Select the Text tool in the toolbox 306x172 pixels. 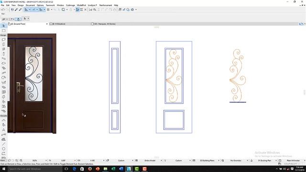(x=3, y=129)
